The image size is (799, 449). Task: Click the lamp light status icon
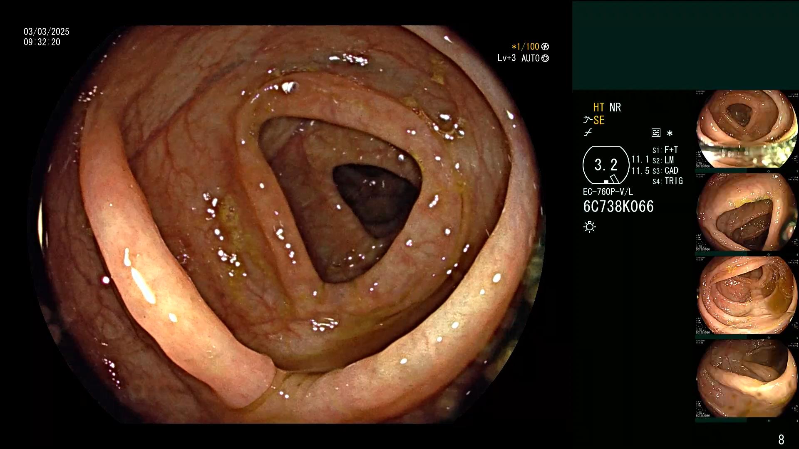[x=590, y=227]
